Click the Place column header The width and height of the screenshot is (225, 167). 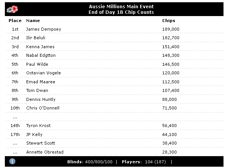[x=15, y=21]
